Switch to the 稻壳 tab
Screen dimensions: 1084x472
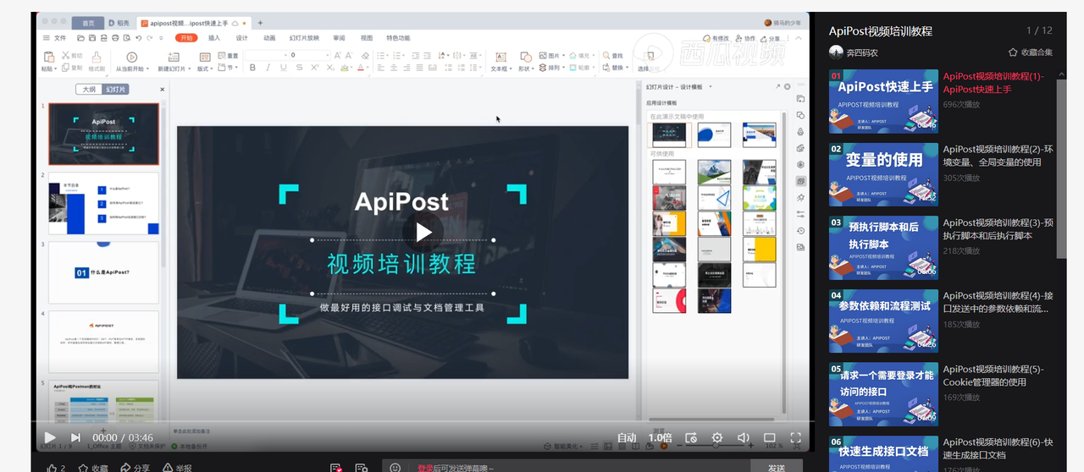pos(119,23)
